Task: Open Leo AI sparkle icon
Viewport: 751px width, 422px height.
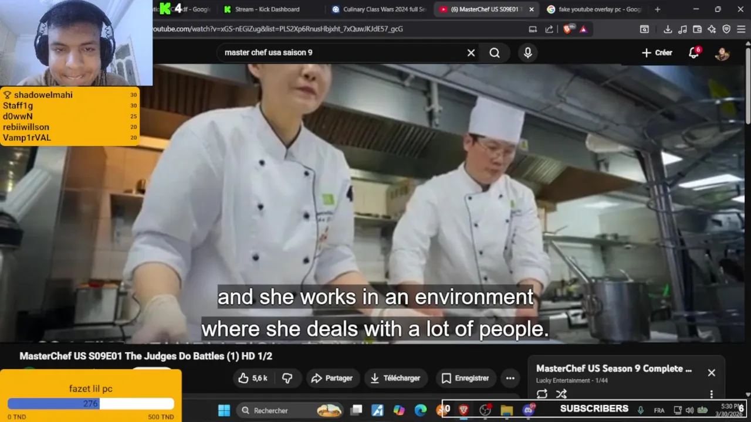Action: click(712, 29)
